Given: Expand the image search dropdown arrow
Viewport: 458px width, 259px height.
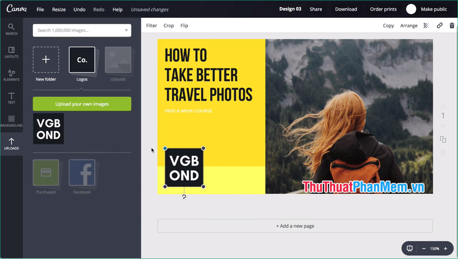Looking at the screenshot, I should [126, 30].
